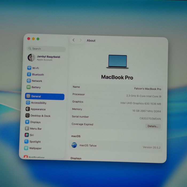Go forward with the right chevron
The width and height of the screenshot is (187, 187).
(x=81, y=40)
